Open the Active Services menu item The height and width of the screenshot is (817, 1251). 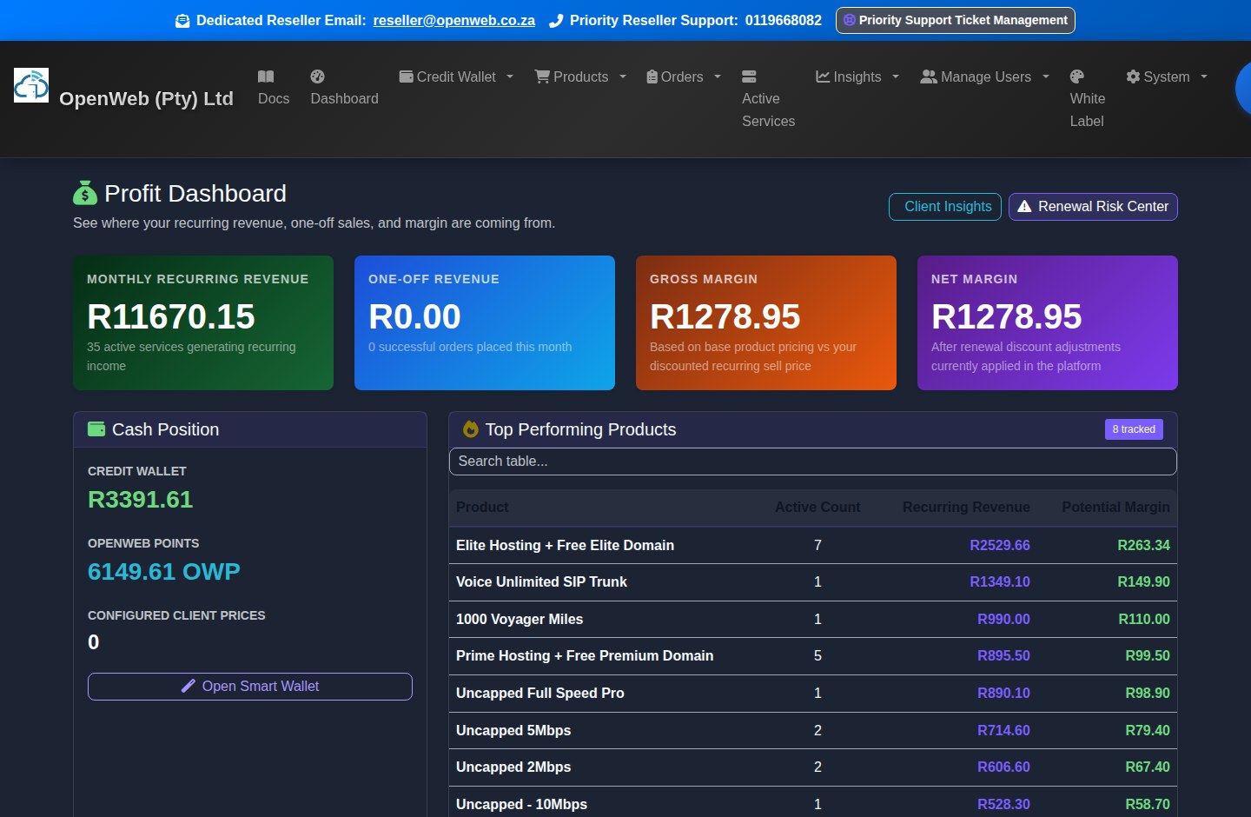(768, 99)
